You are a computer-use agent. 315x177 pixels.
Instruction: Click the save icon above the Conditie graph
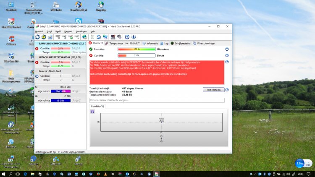92,111
